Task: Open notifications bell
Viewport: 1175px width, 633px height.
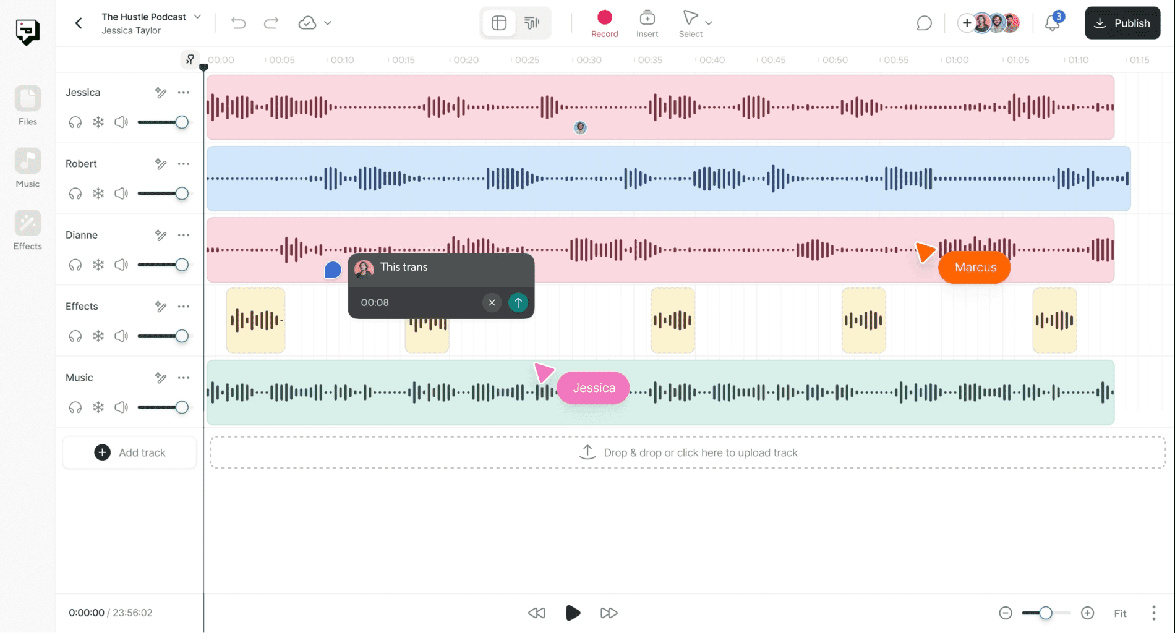Action: point(1053,23)
